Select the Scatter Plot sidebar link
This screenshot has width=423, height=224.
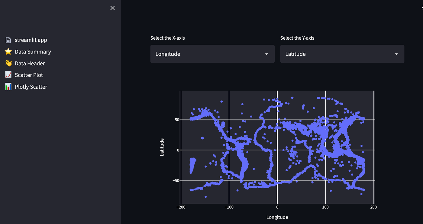pyautogui.click(x=29, y=75)
